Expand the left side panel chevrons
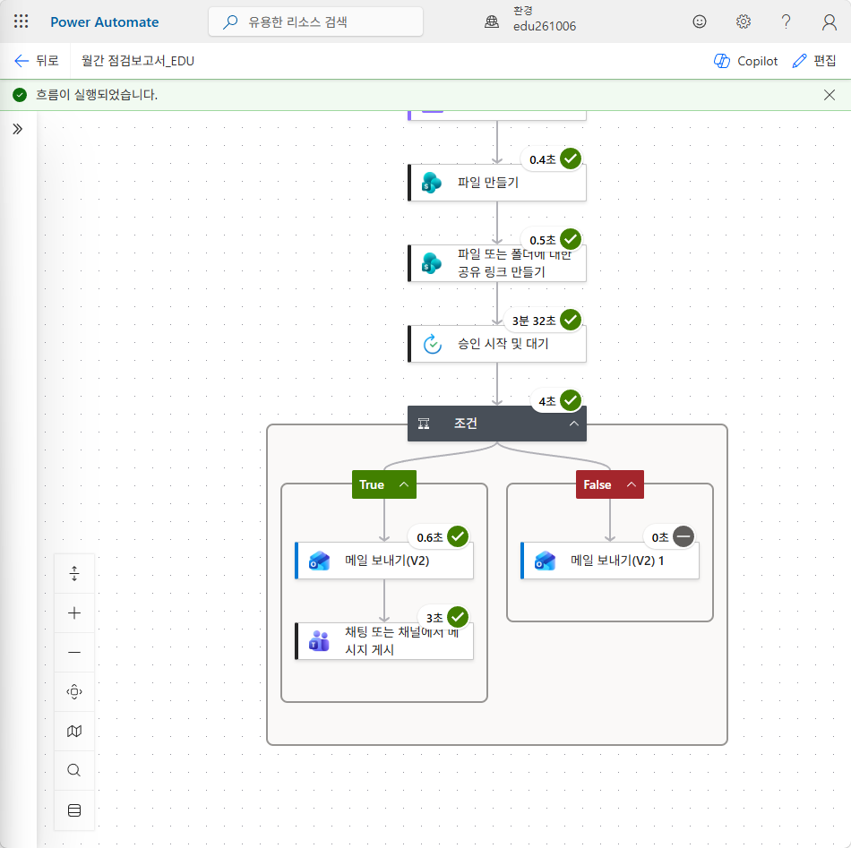This screenshot has width=851, height=848. tap(18, 129)
